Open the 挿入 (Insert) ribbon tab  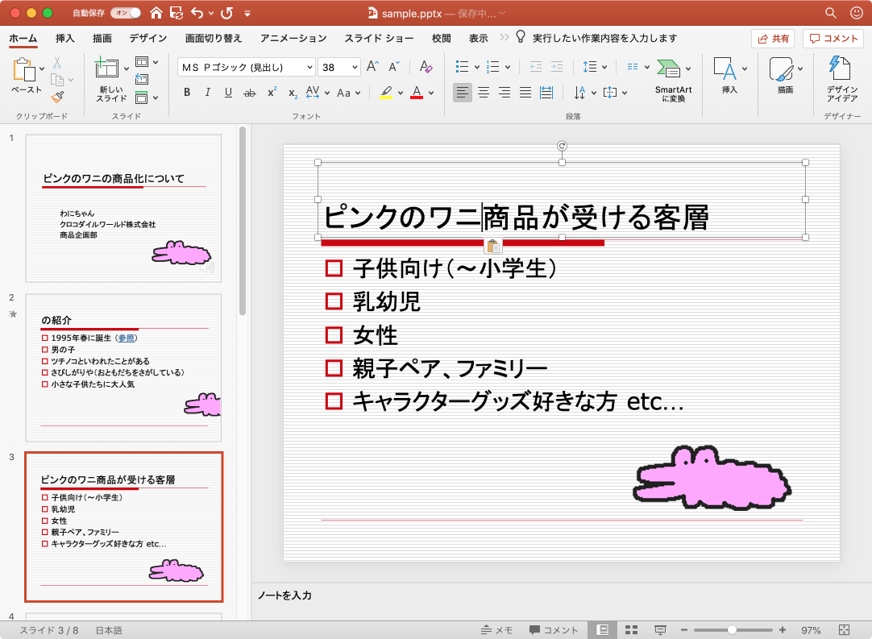[x=65, y=38]
